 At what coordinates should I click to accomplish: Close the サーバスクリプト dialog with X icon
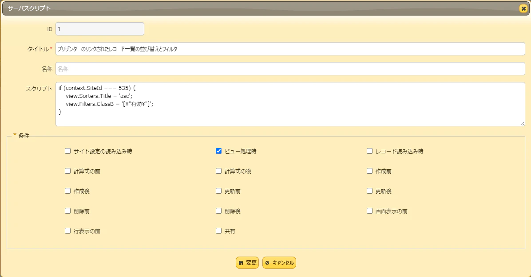pyautogui.click(x=523, y=8)
